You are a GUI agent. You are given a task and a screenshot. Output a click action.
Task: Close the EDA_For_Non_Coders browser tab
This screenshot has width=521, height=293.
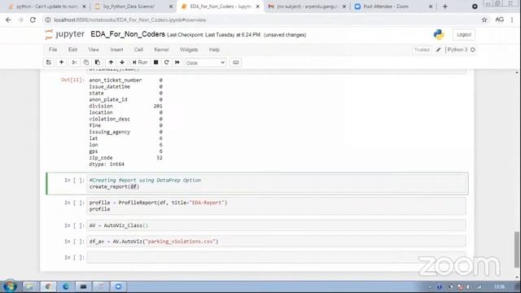click(257, 7)
